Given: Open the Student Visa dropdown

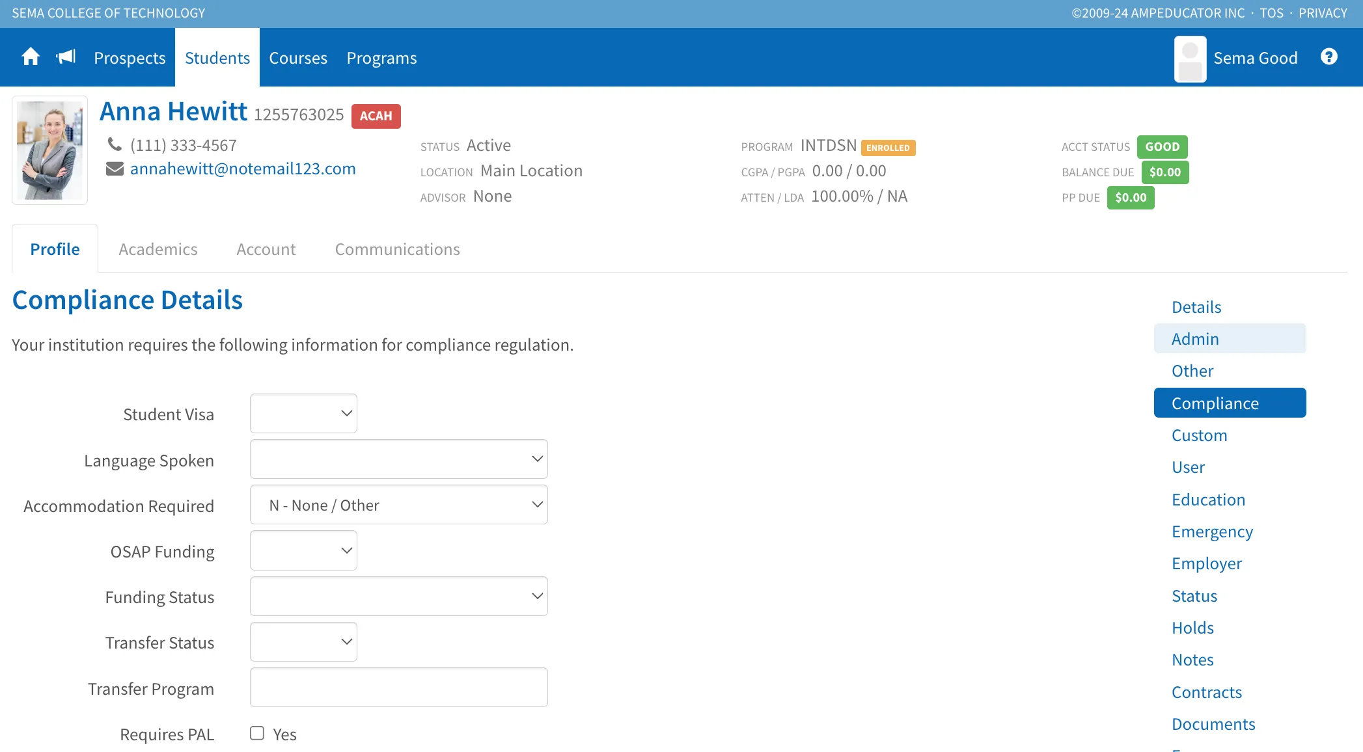Looking at the screenshot, I should click(x=303, y=414).
